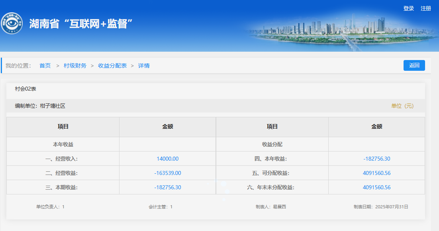Go to 首页 in breadcrumb
The height and width of the screenshot is (231, 439).
(45, 66)
